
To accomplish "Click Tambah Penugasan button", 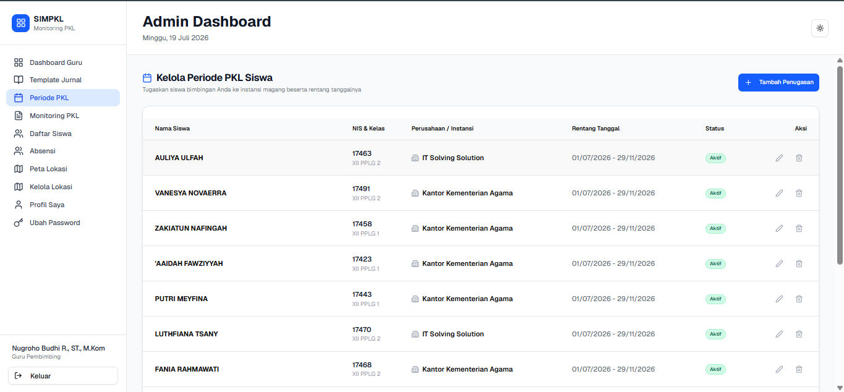I will coord(778,82).
